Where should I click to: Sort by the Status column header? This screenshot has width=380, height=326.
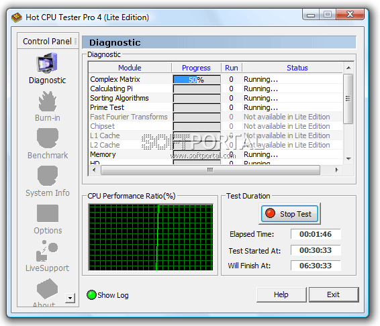(297, 68)
